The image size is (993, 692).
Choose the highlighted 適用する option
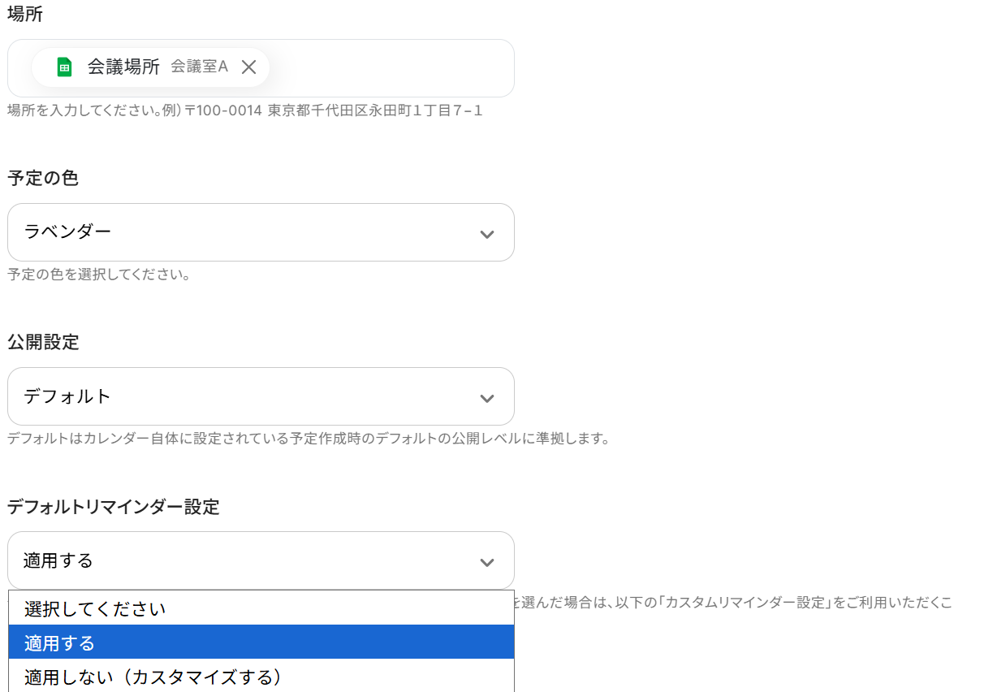click(60, 643)
